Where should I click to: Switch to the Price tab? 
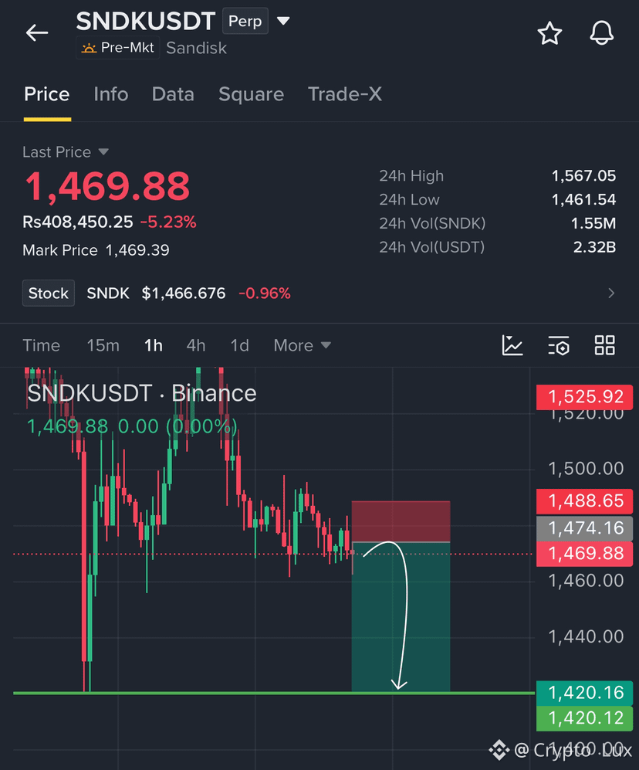tap(47, 94)
